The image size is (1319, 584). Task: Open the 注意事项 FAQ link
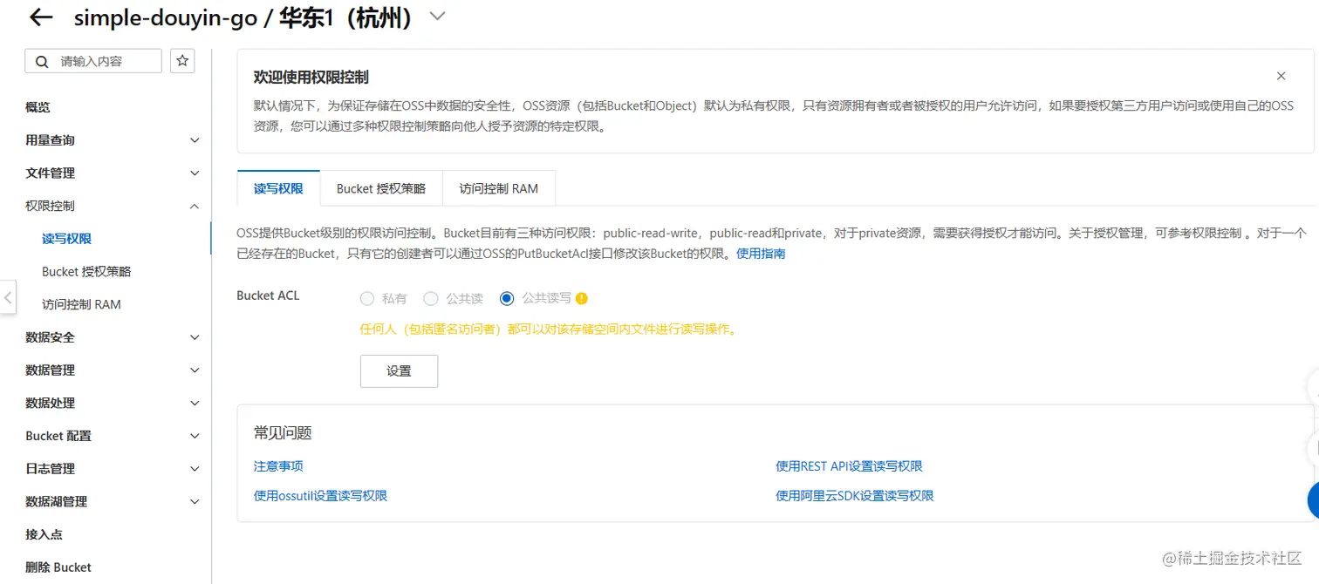pos(278,466)
